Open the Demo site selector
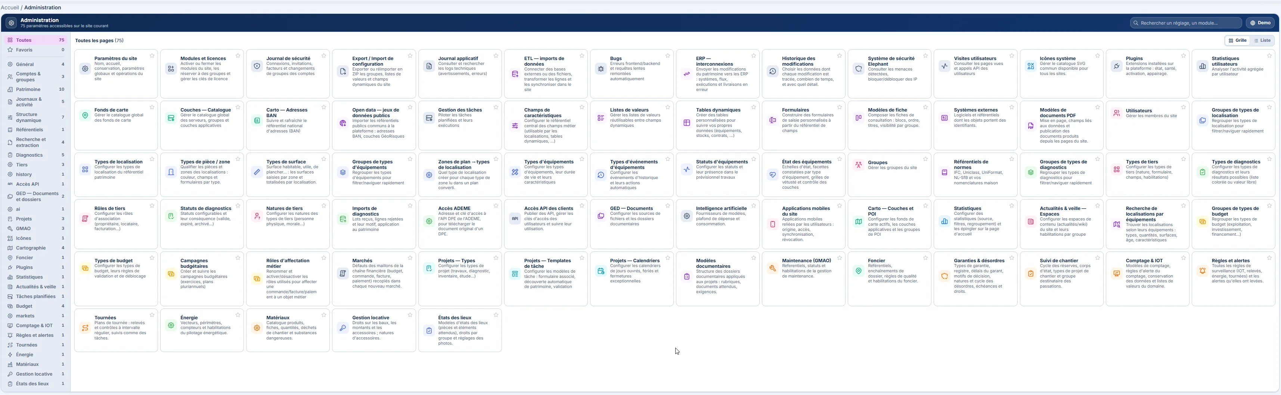 [1260, 23]
